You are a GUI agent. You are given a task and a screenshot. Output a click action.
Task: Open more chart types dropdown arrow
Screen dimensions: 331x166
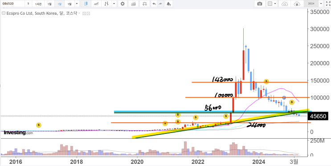[114, 4]
